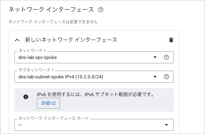This screenshot has height=134, width=205.
Task: Click the IPv6 サブネット範囲 notice text
Action: 95,95
